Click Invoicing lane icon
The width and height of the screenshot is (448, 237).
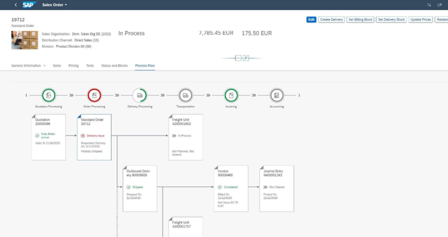click(x=231, y=95)
